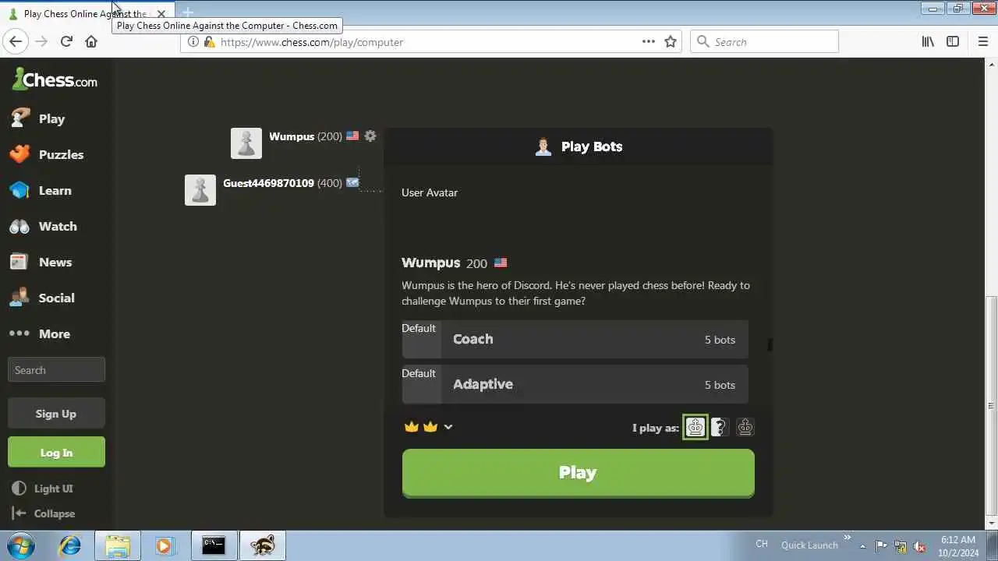Reload the page

tap(66, 42)
